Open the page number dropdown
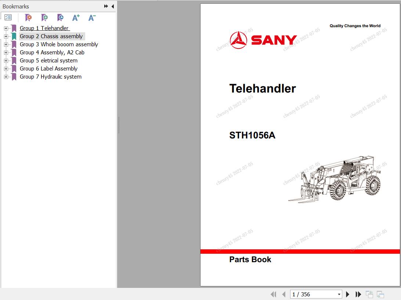This screenshot has width=401, height=300. [x=338, y=294]
